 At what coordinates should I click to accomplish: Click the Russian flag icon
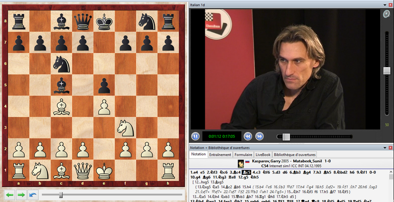(248, 162)
